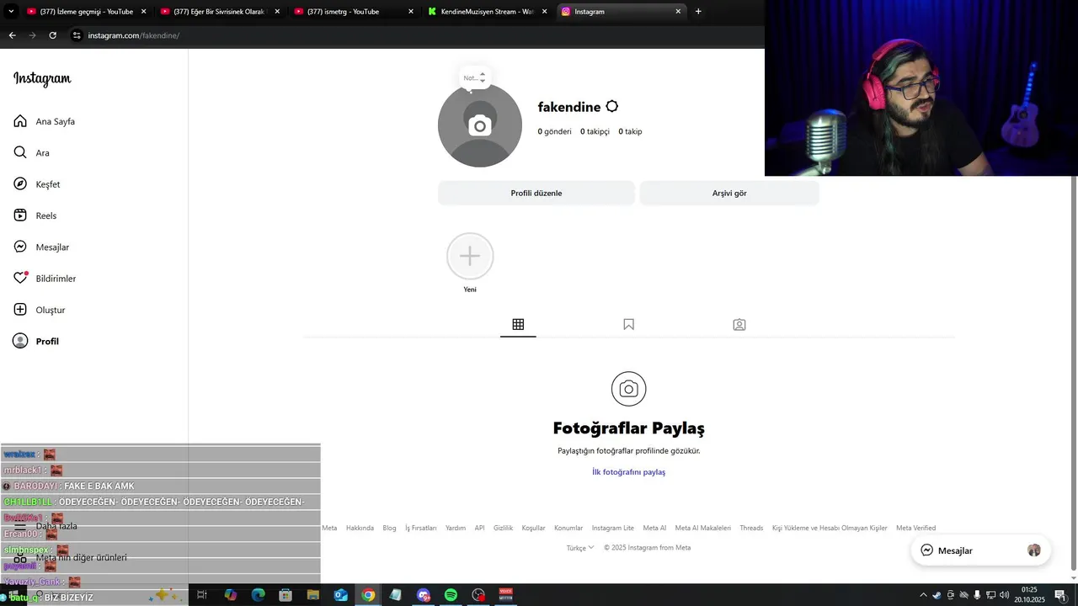This screenshot has height=606, width=1078.
Task: Switch to İzleme geçmişi YouTube tab
Action: [87, 12]
